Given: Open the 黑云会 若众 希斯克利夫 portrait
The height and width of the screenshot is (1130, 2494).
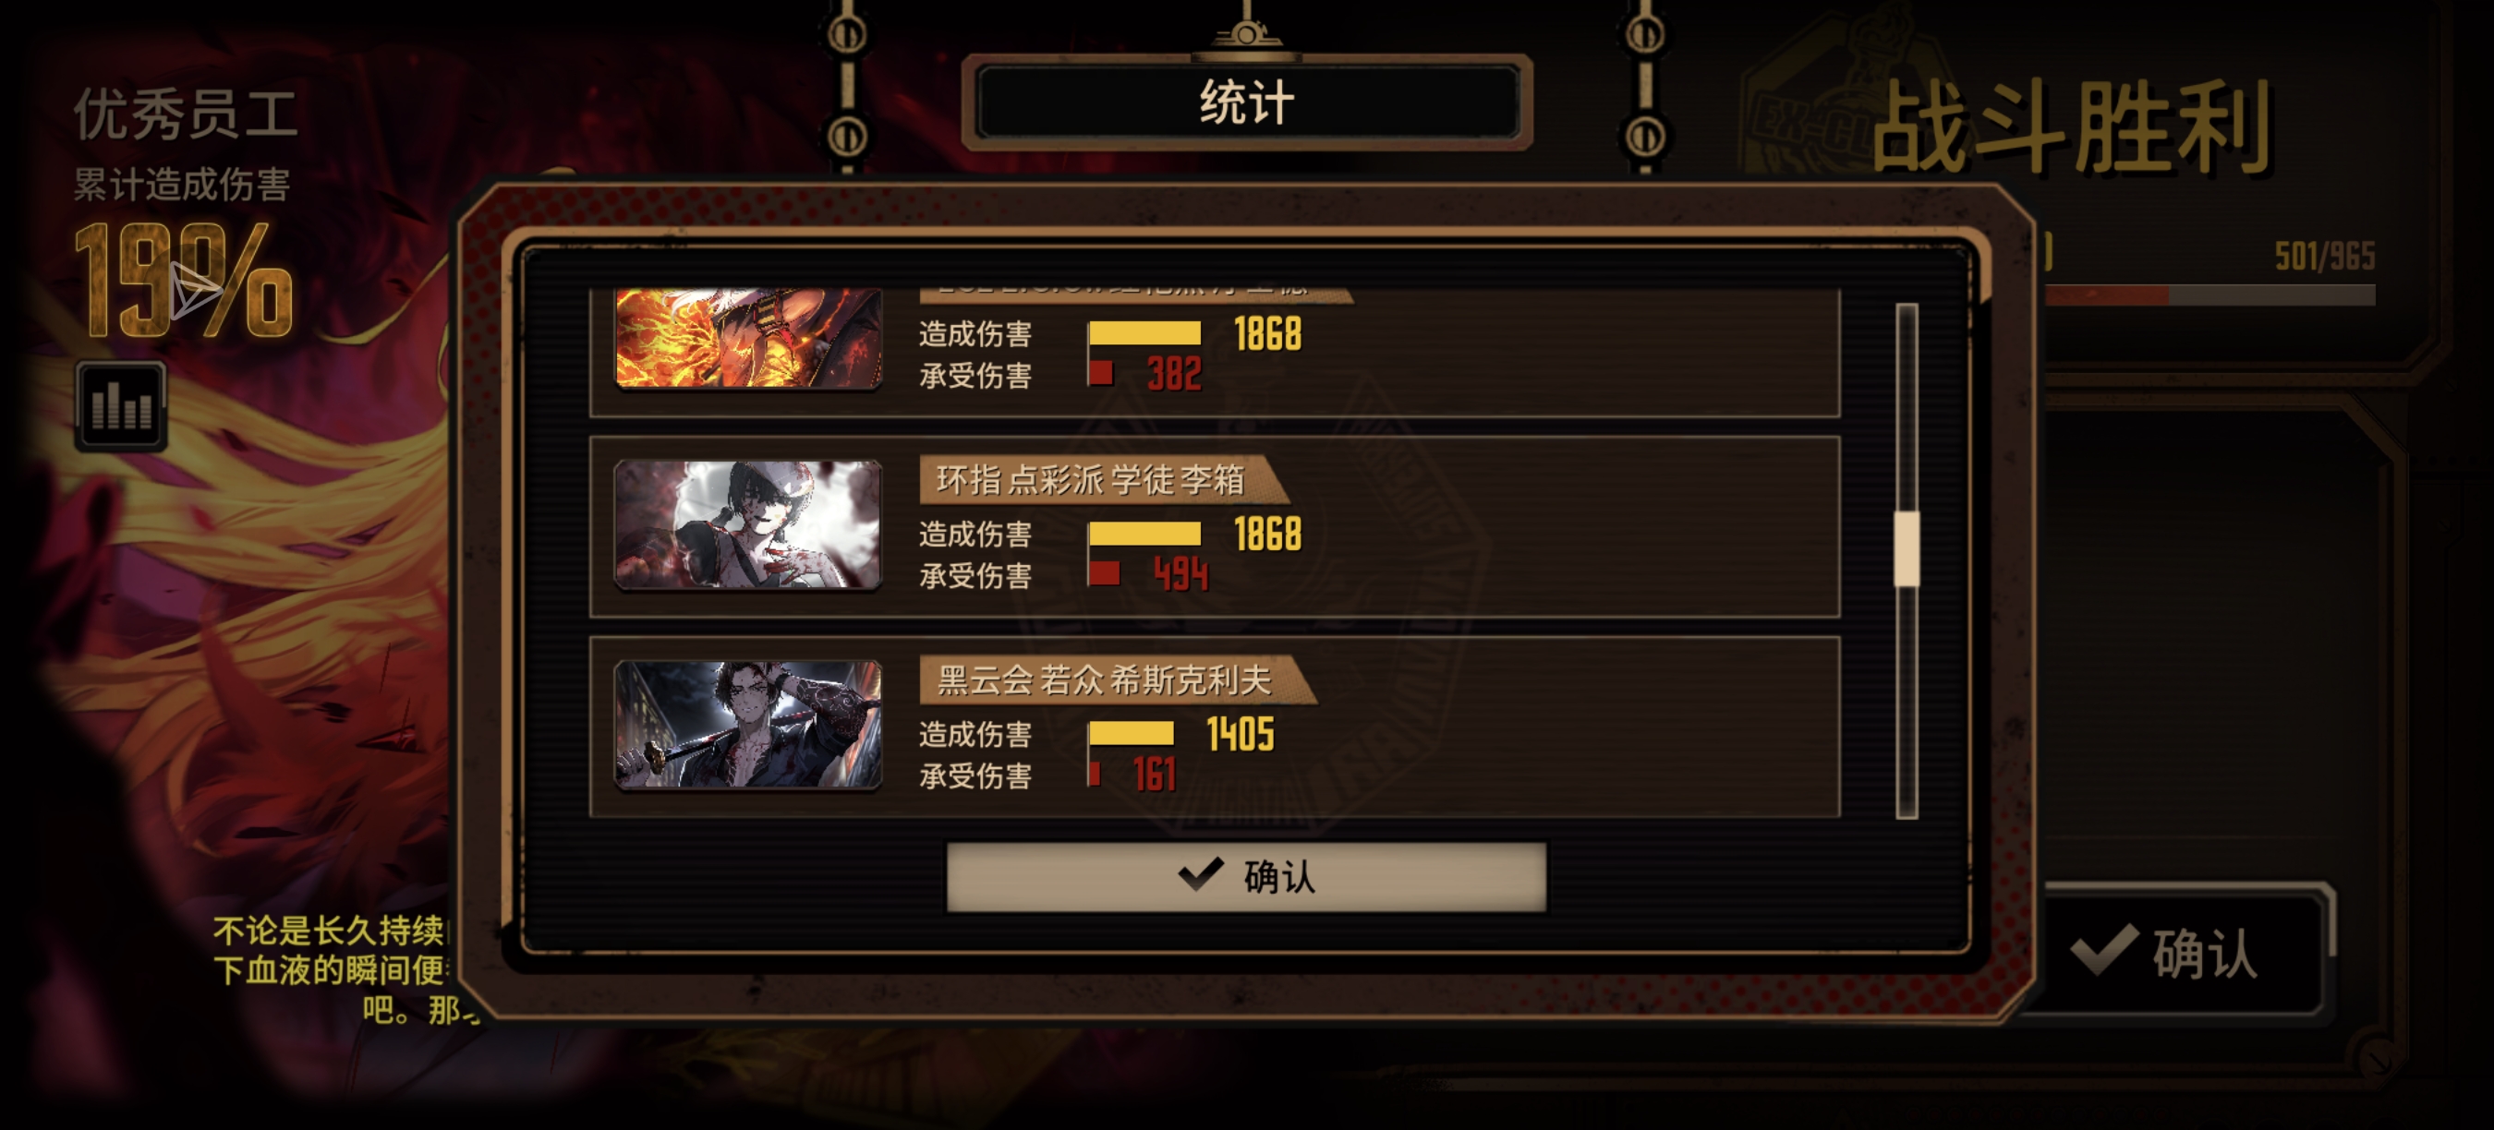Looking at the screenshot, I should click(747, 725).
